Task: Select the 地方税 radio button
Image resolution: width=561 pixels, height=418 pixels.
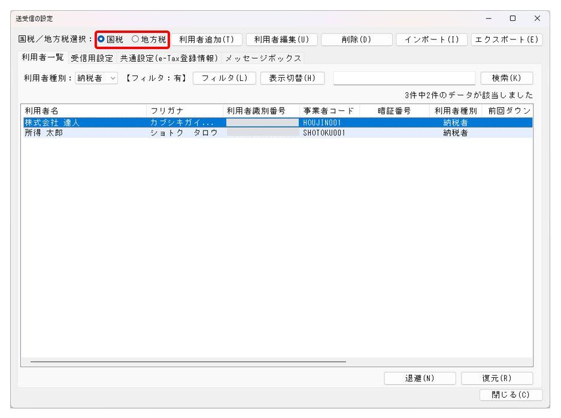Action: point(137,40)
